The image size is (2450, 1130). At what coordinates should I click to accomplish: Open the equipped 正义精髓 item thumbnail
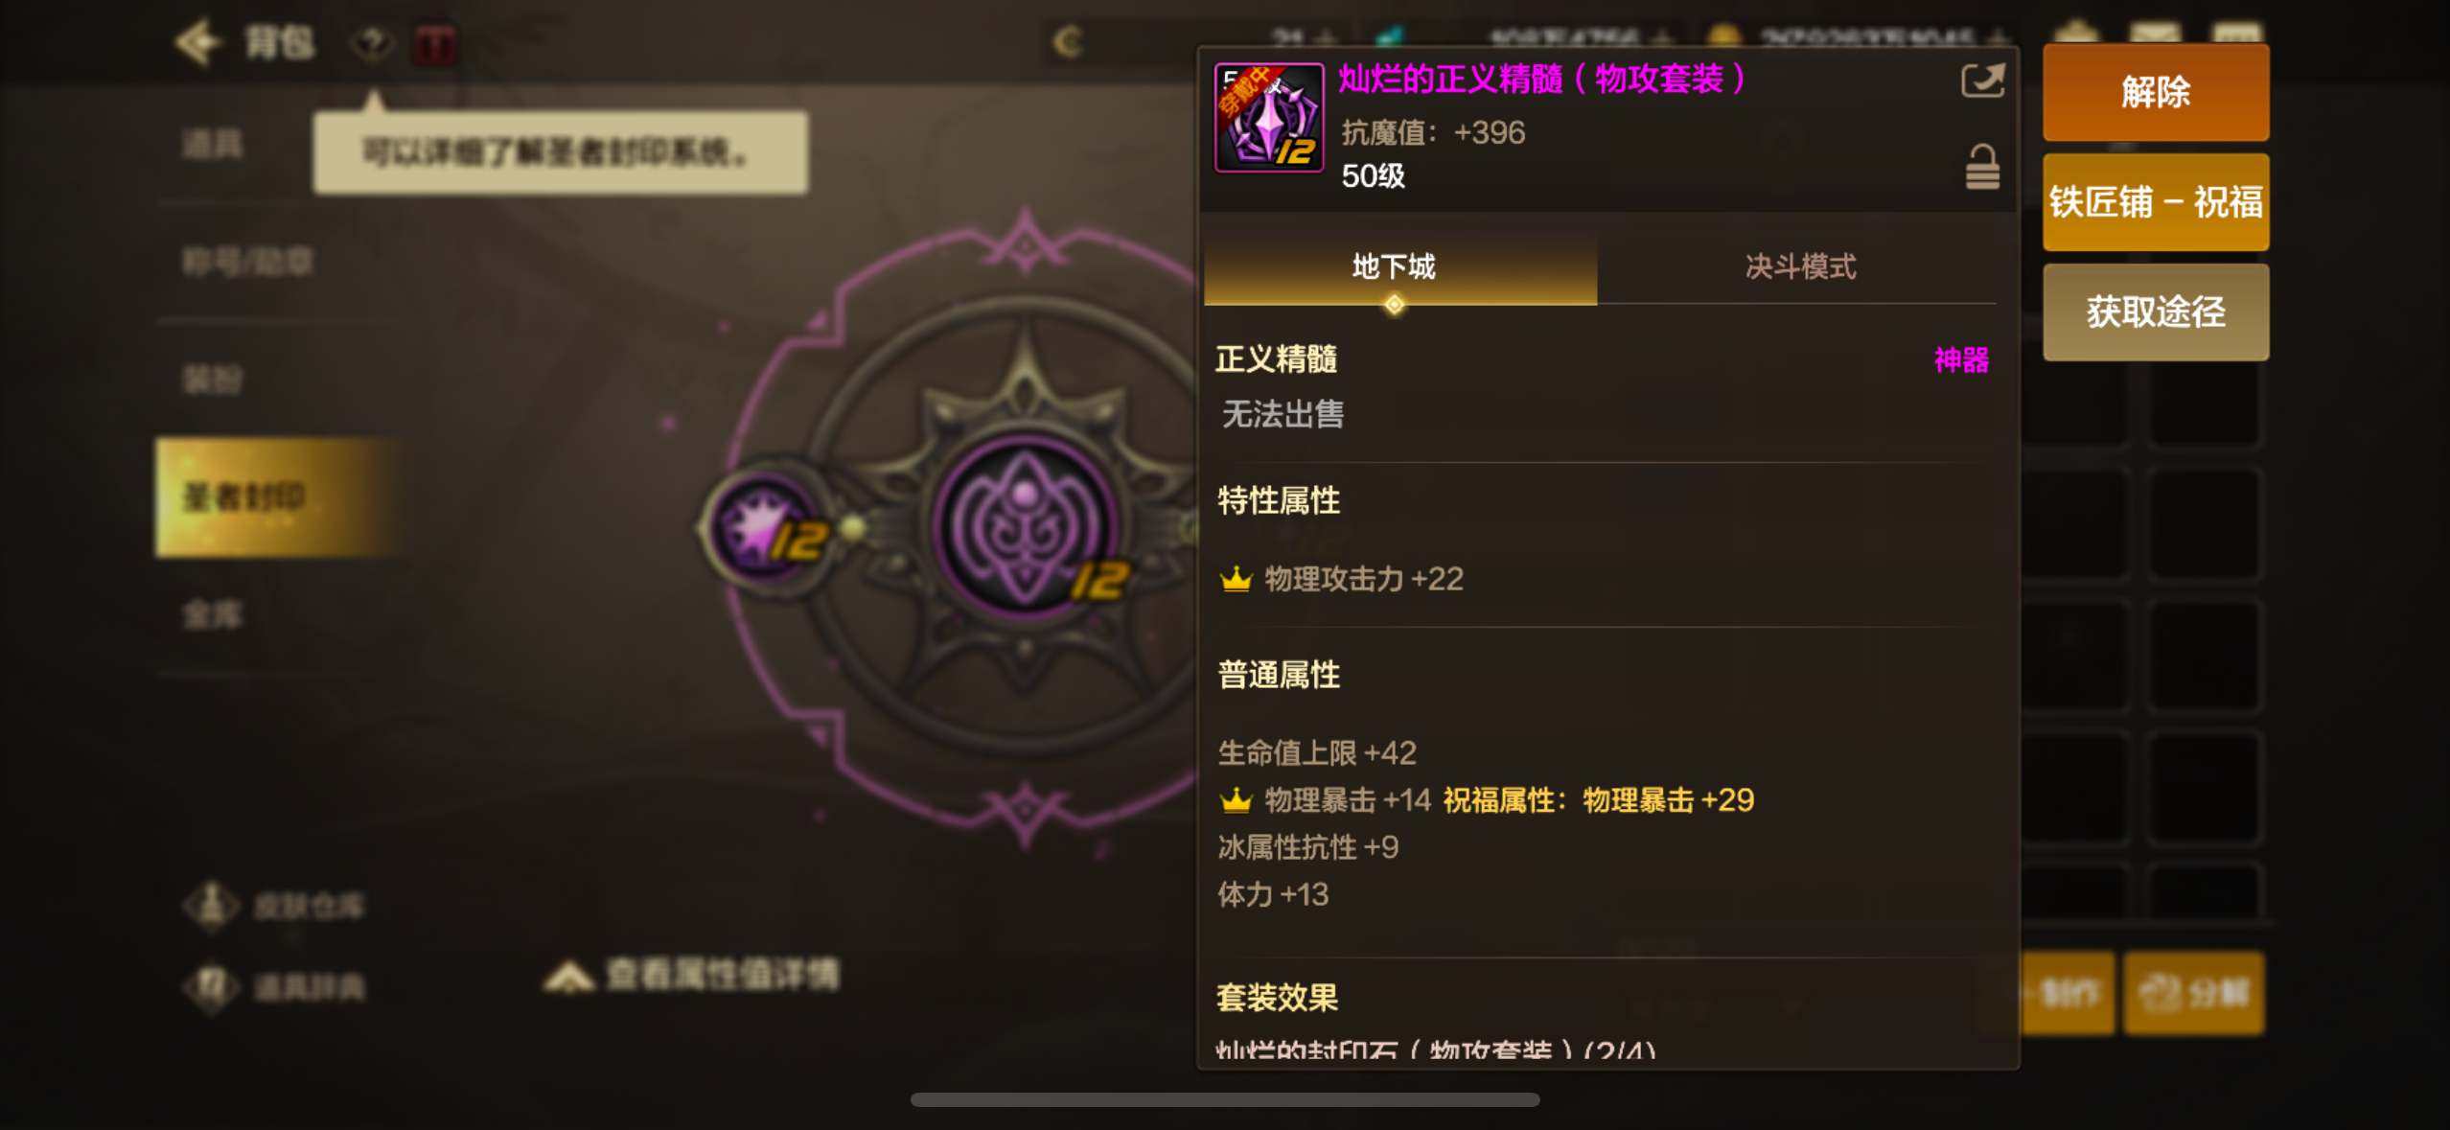[x=1269, y=118]
